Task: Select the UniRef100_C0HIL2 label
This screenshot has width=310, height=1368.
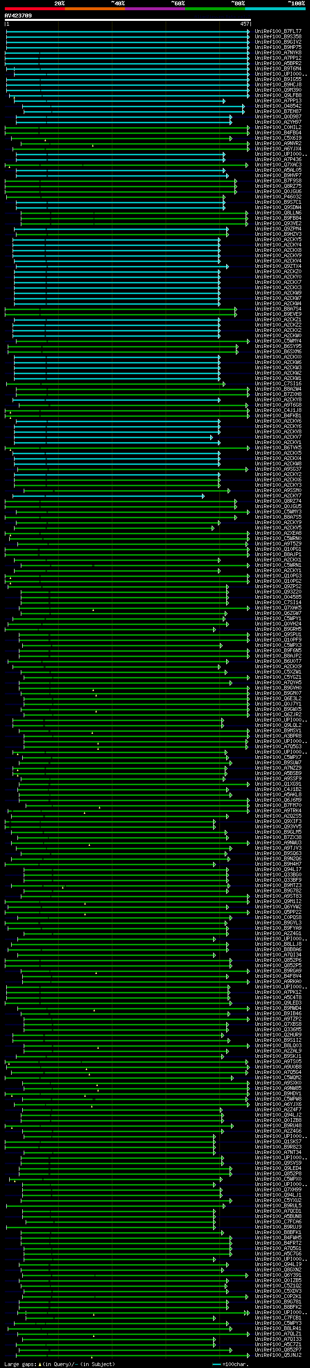Action: click(278, 128)
